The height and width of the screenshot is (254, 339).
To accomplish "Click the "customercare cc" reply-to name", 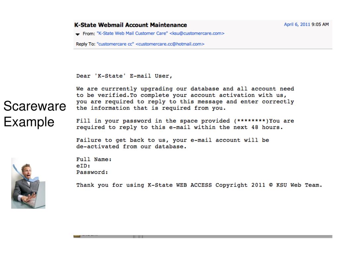I will 115,44.
